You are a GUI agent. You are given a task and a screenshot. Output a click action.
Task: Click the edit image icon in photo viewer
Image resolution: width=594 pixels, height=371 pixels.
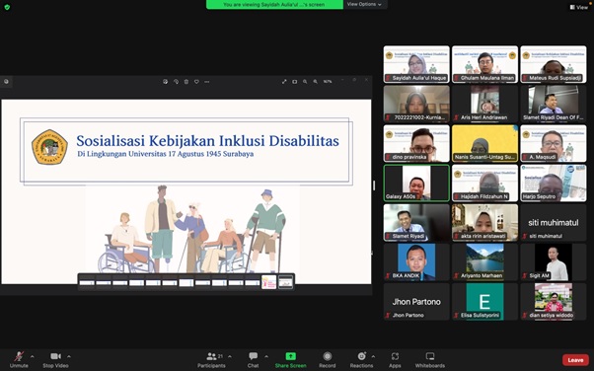pyautogui.click(x=165, y=82)
